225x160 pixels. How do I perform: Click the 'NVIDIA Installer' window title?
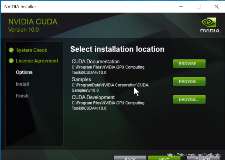tap(20, 7)
